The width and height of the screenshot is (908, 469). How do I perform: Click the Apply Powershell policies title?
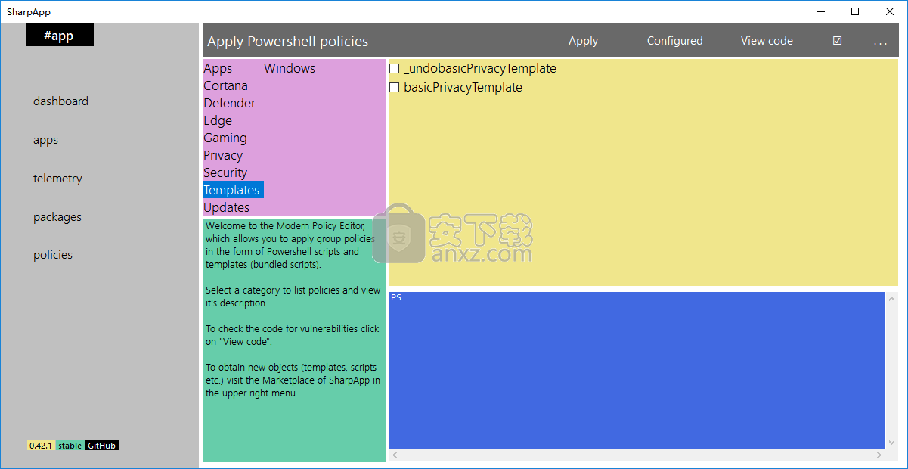click(288, 42)
